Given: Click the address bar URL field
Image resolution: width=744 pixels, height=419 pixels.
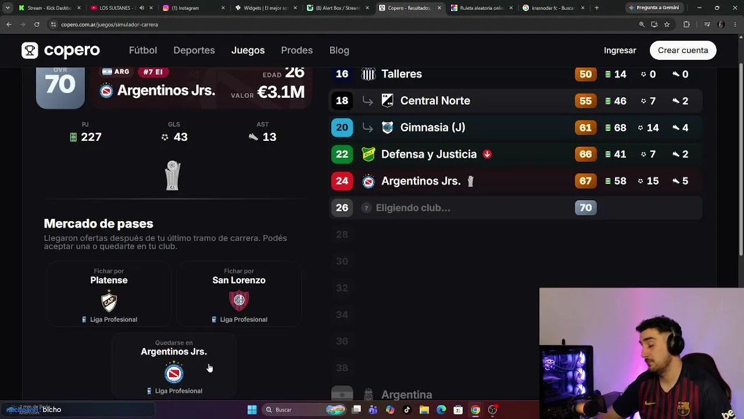Looking at the screenshot, I should pyautogui.click(x=343, y=24).
